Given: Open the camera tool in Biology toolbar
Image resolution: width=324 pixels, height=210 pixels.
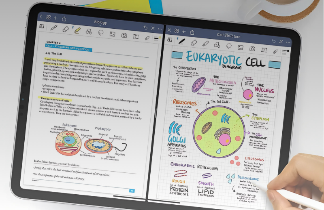Looking at the screenshot, I should pos(124,35).
